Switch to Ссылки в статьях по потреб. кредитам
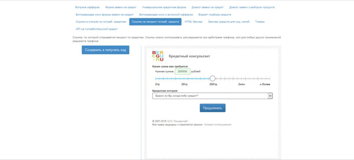The width and height of the screenshot is (354, 160). click(101, 22)
